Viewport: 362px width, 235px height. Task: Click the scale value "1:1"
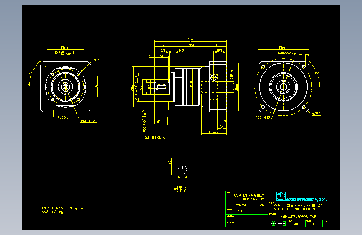point(312,224)
